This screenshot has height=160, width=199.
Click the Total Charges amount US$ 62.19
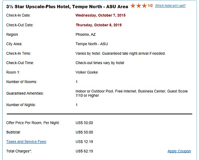[84, 151]
